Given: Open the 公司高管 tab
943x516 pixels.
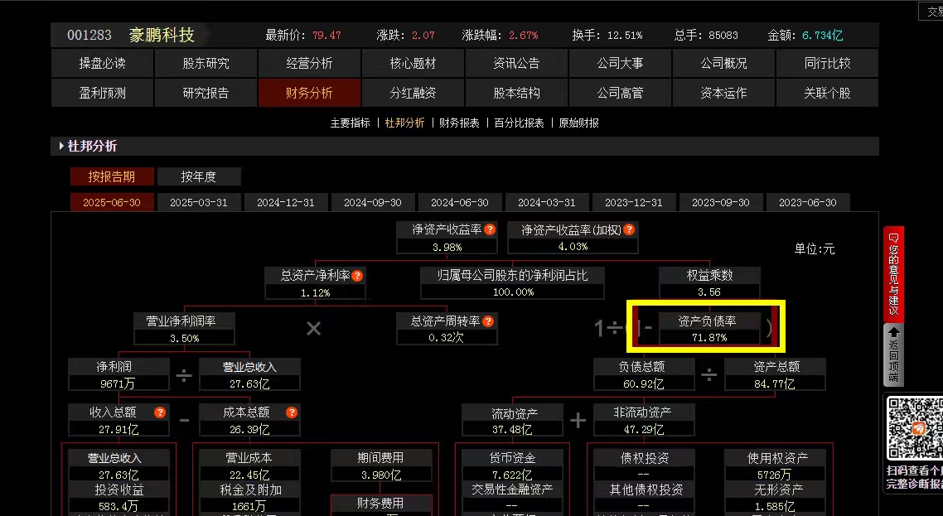Looking at the screenshot, I should click(620, 94).
